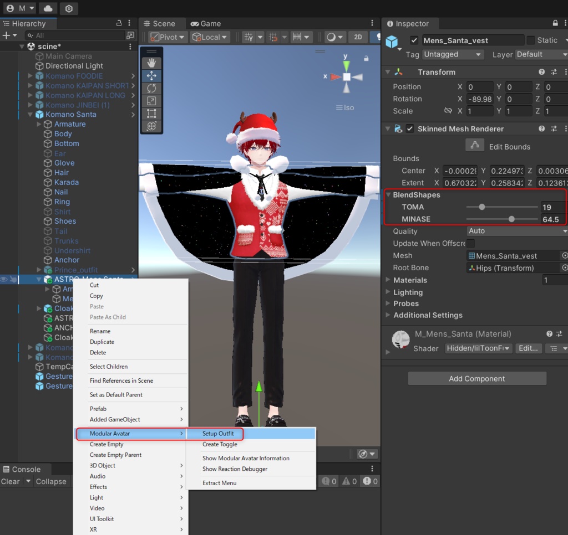This screenshot has height=535, width=568.
Task: Click Duplicate in the context menu
Action: point(102,342)
